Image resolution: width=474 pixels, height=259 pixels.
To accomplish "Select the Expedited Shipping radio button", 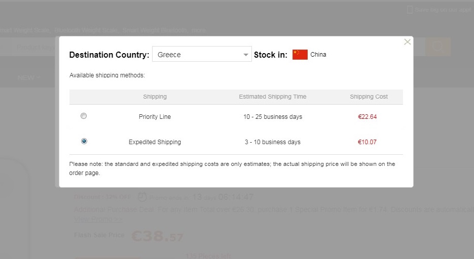I will click(x=84, y=141).
